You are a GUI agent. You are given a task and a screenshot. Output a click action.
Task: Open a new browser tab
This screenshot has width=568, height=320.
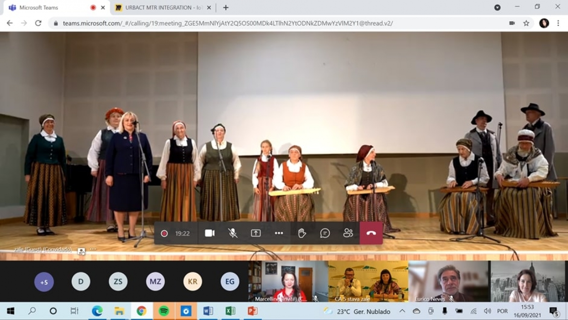pos(226,8)
